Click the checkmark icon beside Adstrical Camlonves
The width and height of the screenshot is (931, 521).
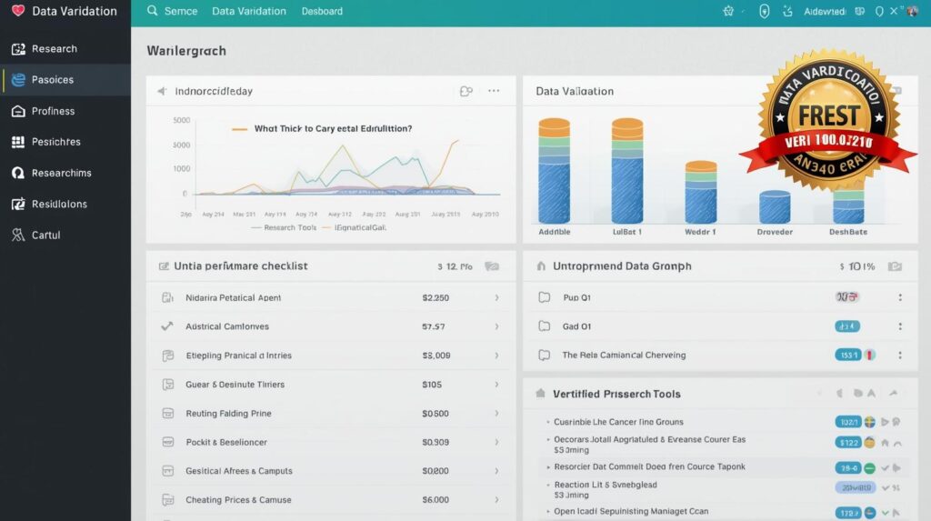[x=167, y=326]
